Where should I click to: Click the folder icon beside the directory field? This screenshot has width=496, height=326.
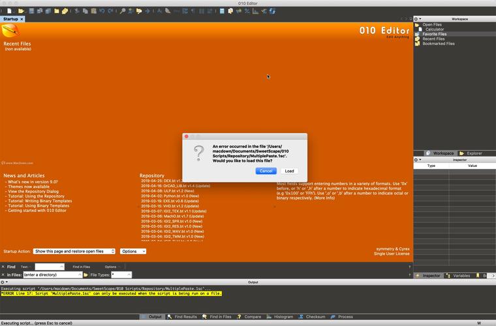pos(85,275)
